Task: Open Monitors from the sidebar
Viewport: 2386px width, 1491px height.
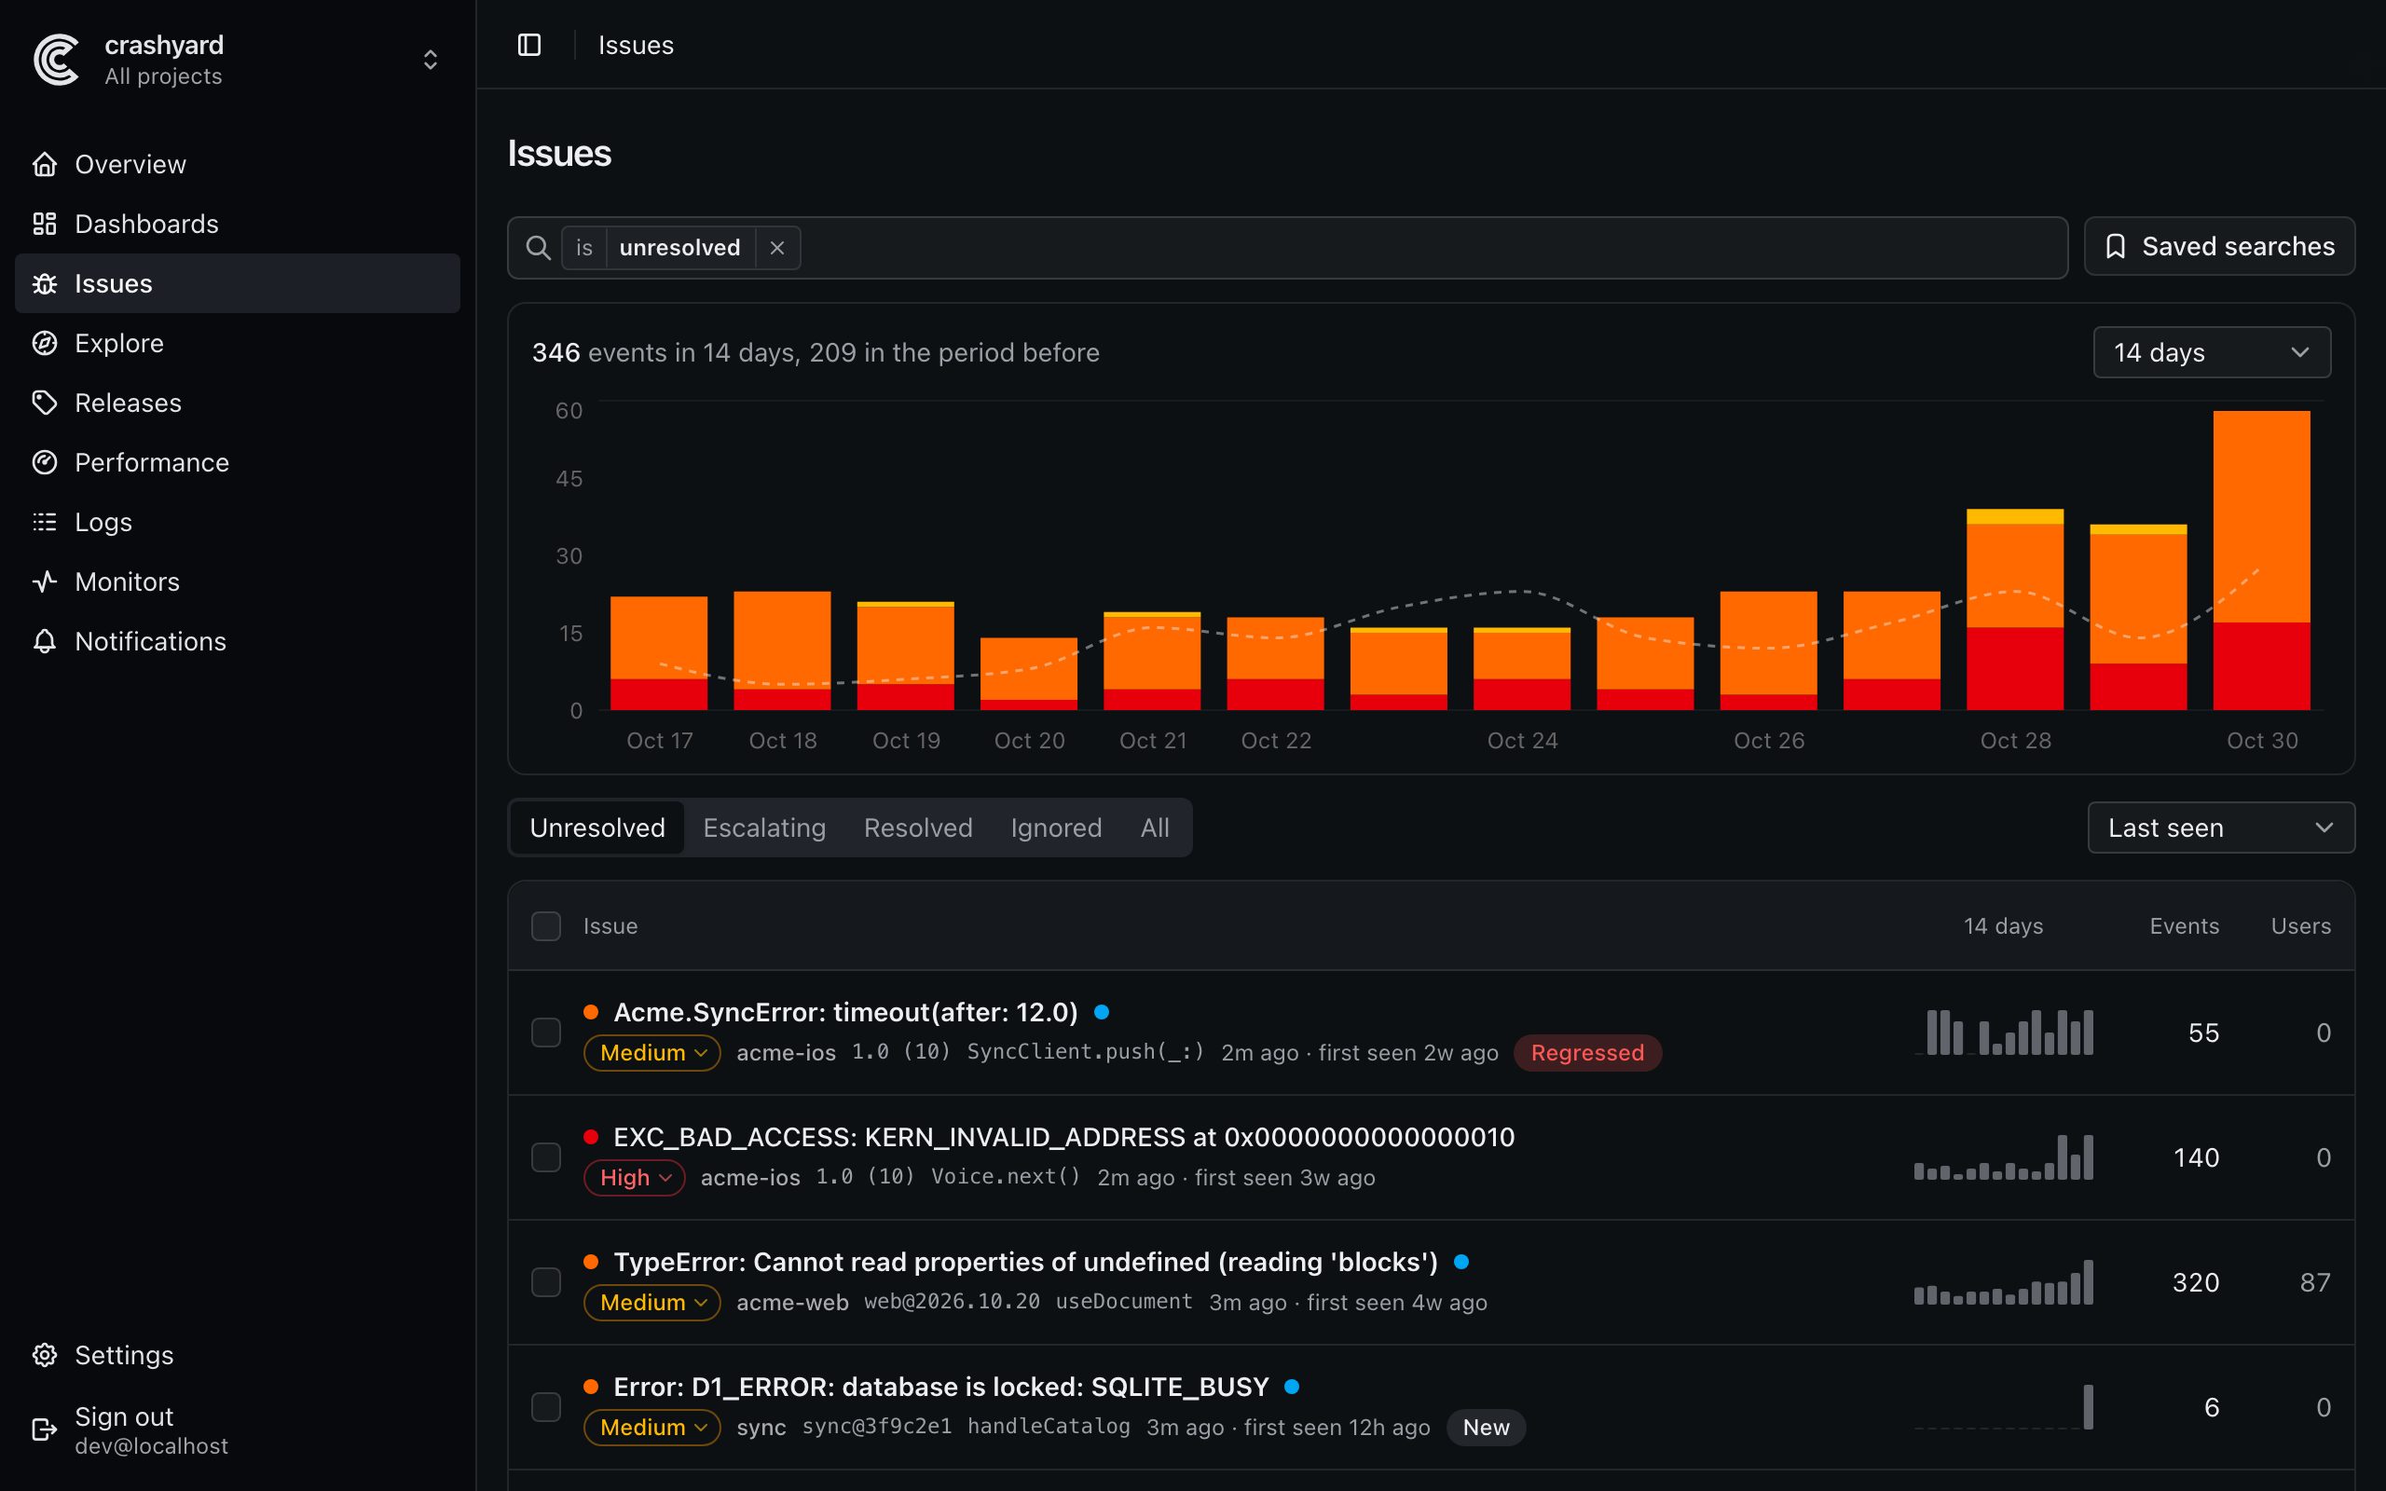Action: (x=238, y=581)
